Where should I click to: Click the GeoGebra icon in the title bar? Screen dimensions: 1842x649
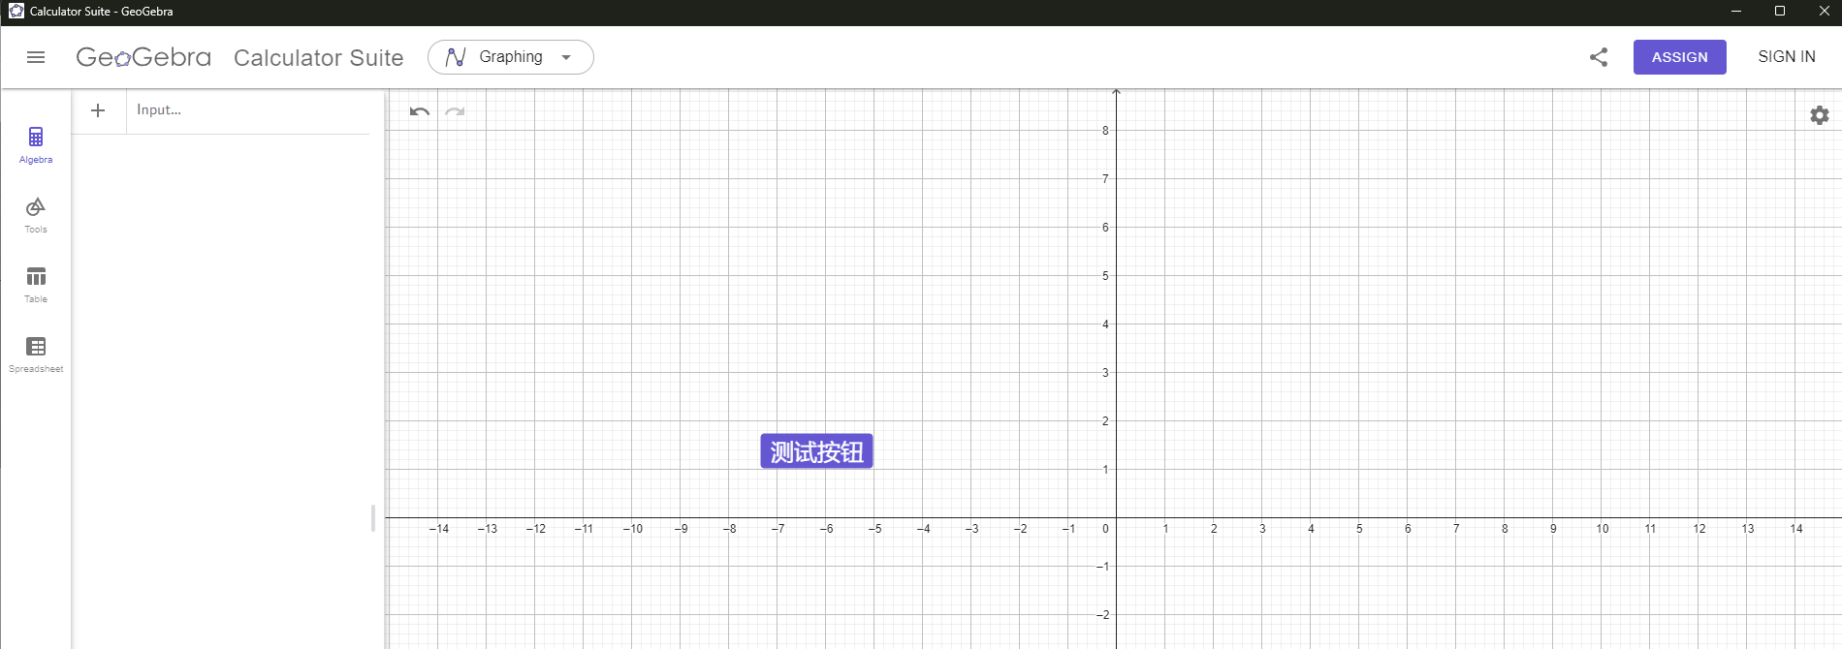point(16,12)
